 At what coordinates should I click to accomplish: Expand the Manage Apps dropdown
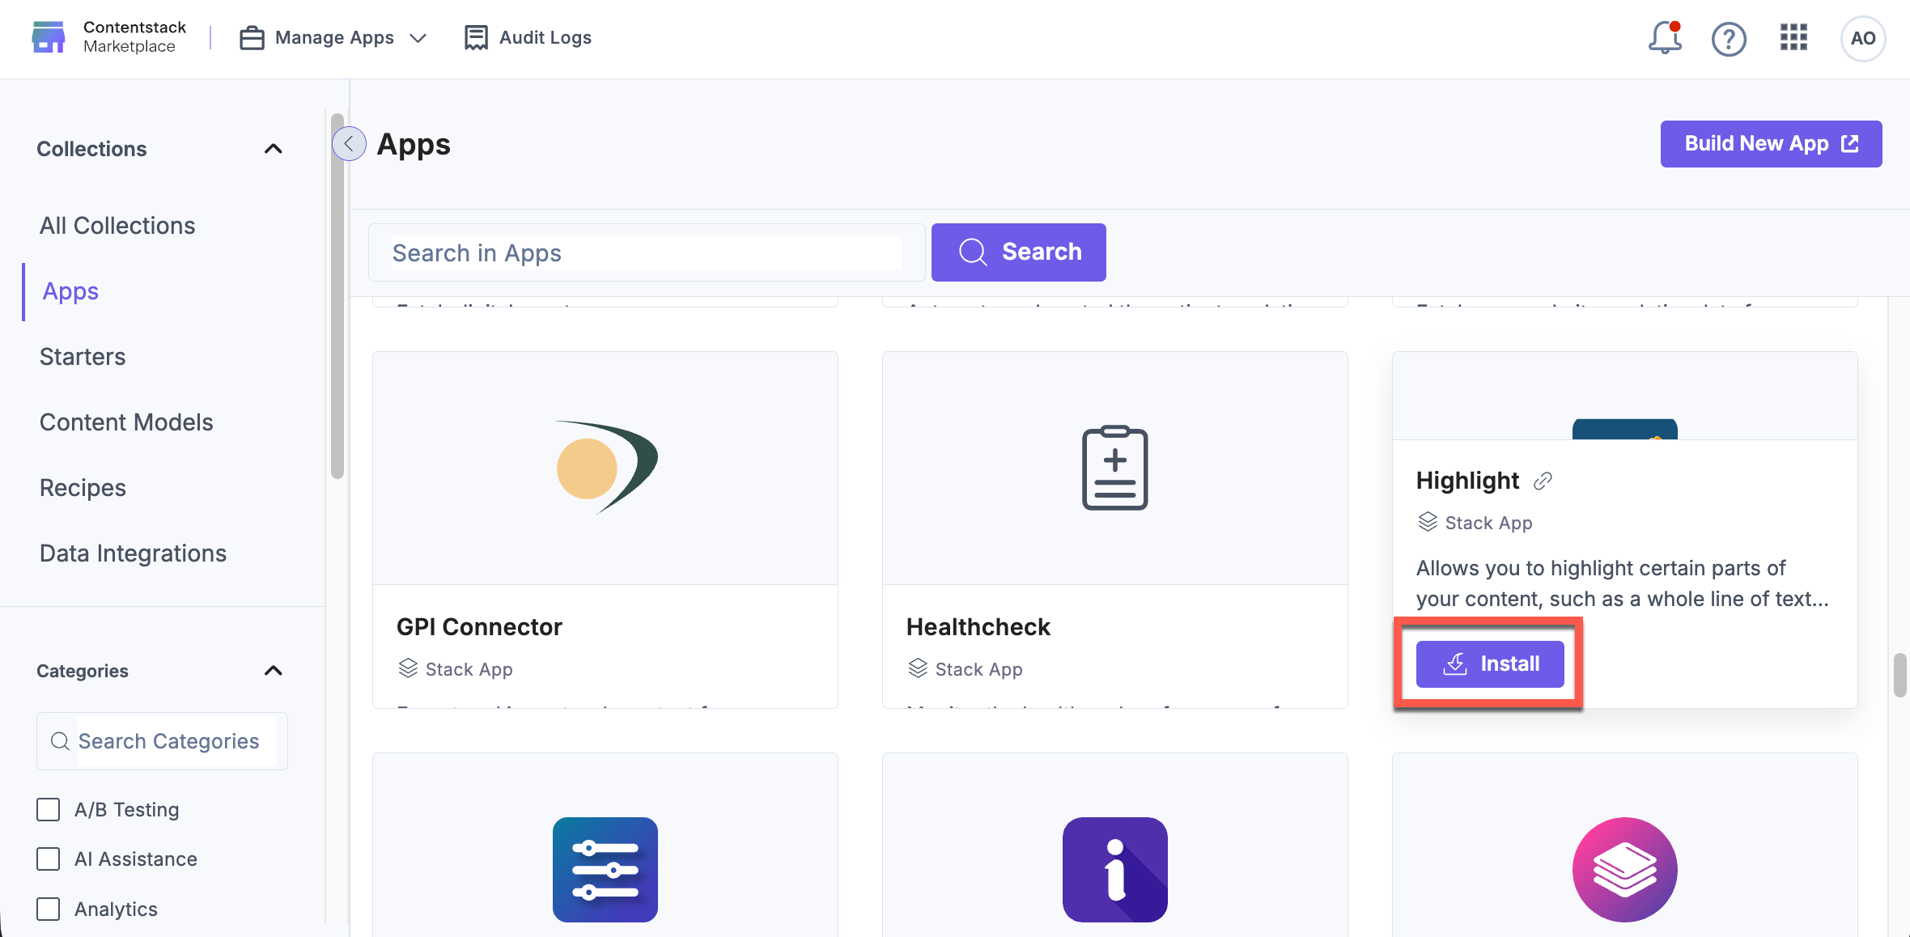[x=418, y=38]
